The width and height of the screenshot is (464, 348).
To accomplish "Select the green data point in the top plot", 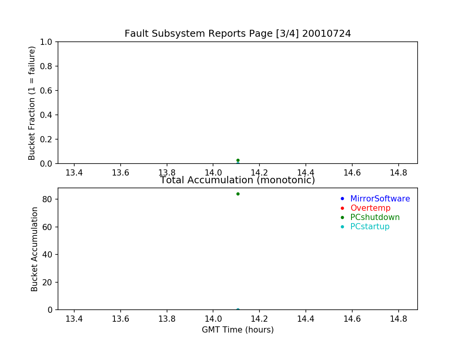I will (x=238, y=160).
